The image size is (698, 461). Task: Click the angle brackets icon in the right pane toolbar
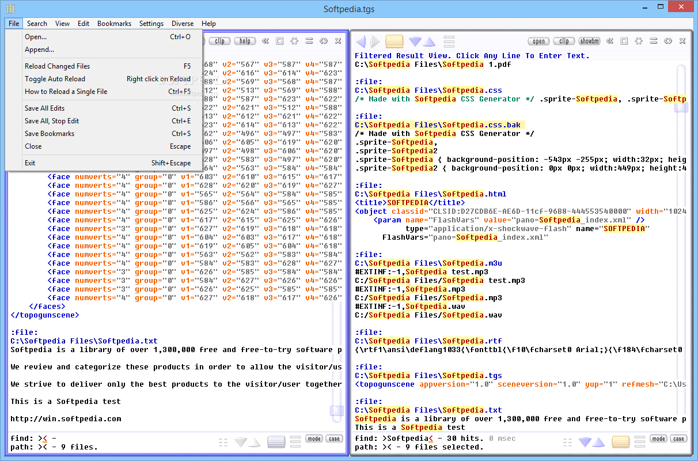(668, 41)
